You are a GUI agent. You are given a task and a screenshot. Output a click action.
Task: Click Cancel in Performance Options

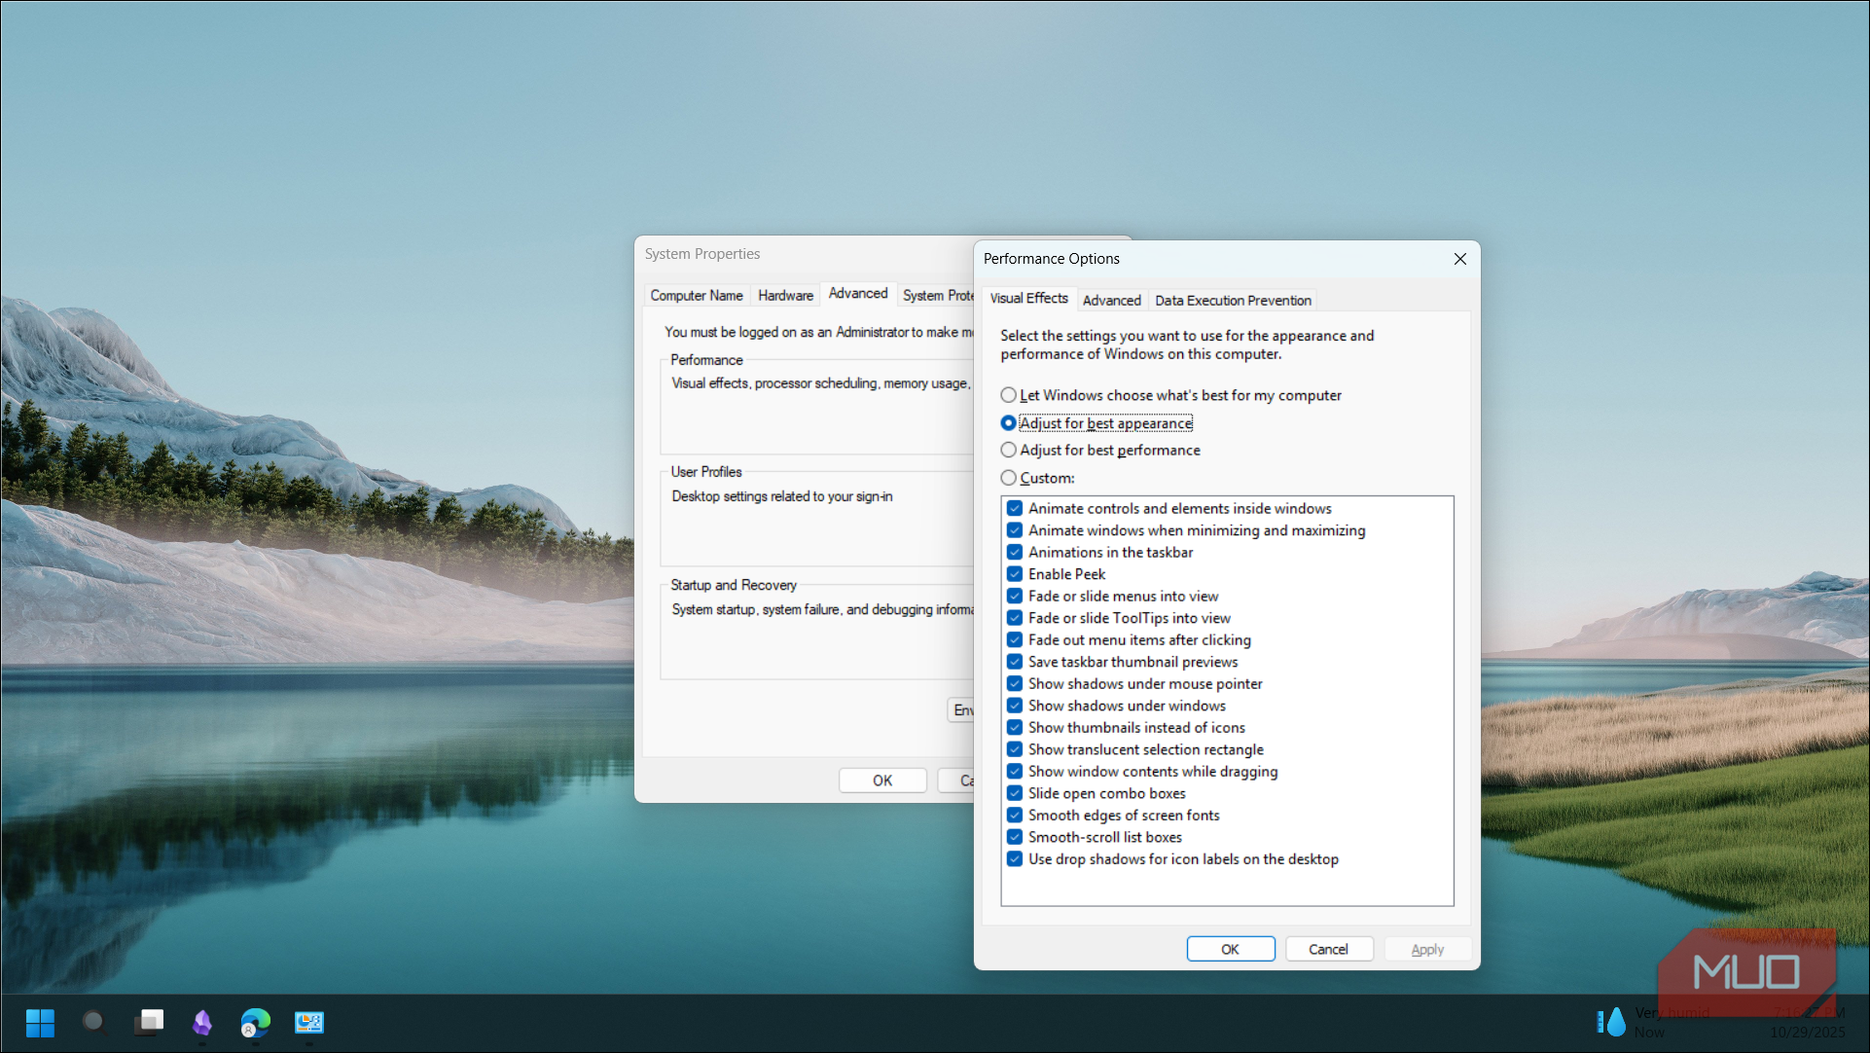click(x=1329, y=949)
